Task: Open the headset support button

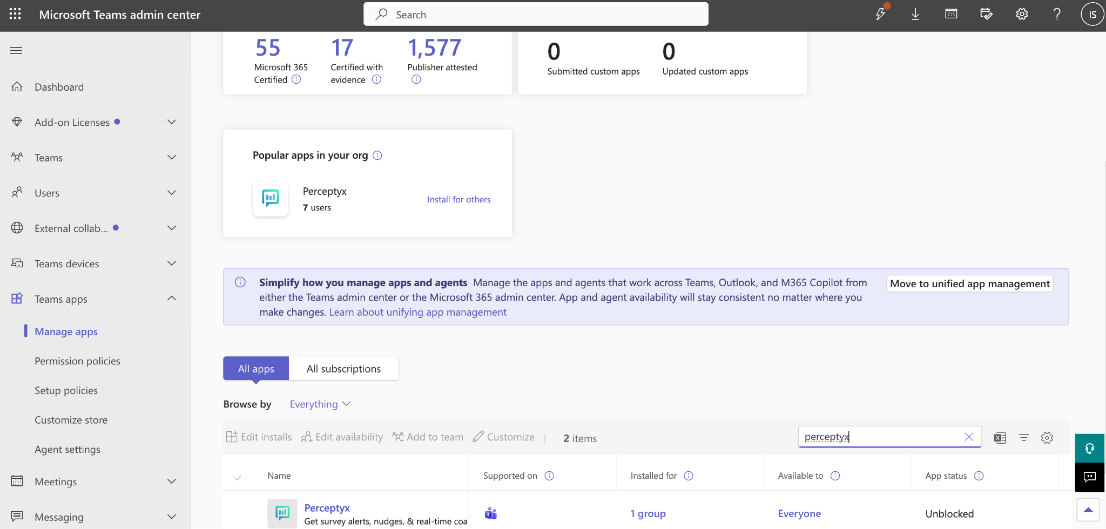Action: point(1089,448)
